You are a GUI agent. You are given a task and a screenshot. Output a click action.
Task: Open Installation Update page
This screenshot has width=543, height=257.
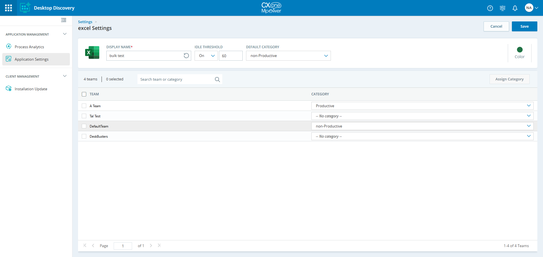[31, 89]
